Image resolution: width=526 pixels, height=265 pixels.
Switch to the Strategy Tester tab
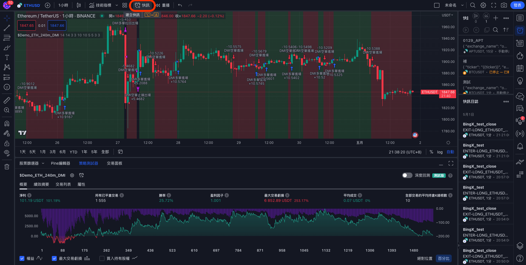coord(89,163)
